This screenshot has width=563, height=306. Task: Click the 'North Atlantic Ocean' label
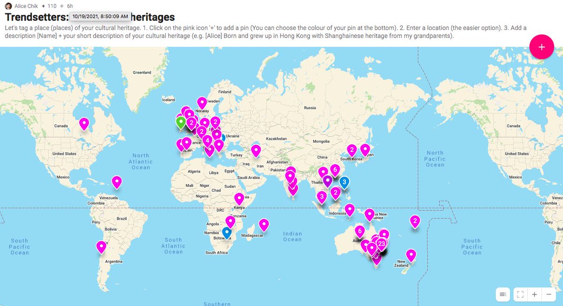click(x=141, y=161)
